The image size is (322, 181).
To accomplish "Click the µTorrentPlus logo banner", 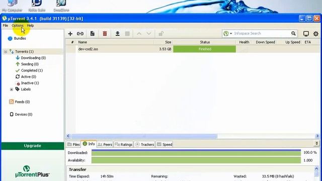I will tap(32, 171).
